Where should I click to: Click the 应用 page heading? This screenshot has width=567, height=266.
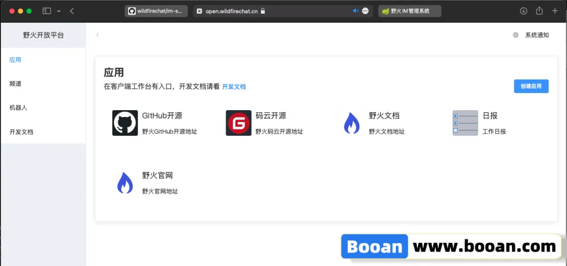tap(114, 72)
